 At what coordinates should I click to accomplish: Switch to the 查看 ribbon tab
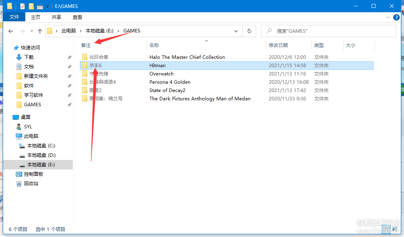click(77, 17)
